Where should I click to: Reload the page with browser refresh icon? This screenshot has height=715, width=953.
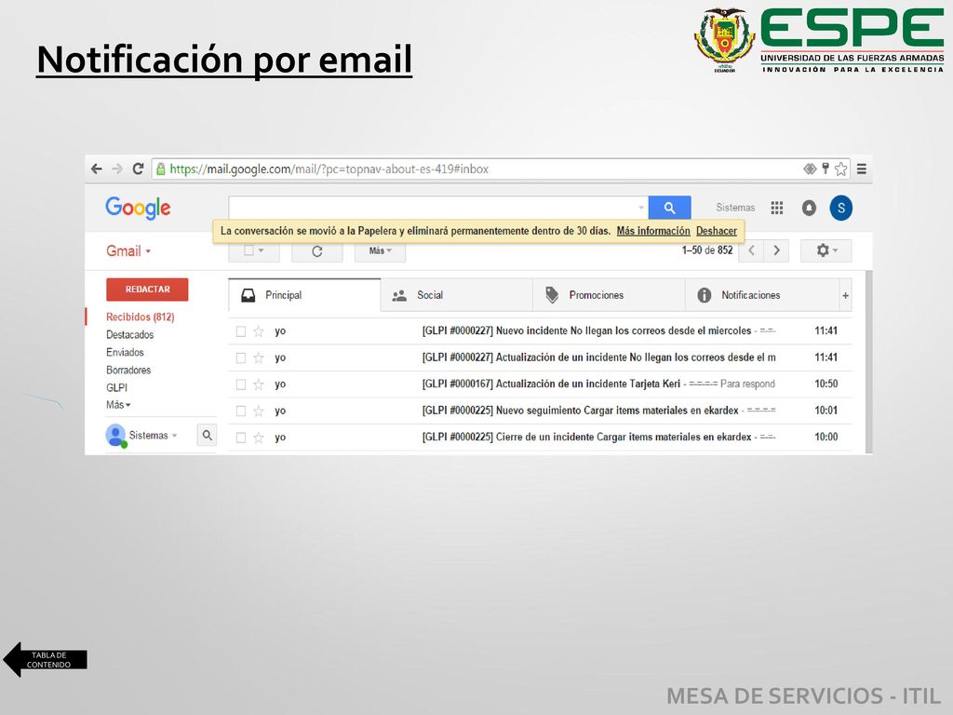[138, 169]
